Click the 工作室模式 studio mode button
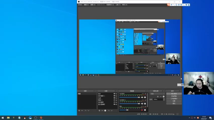Image resolution: width=214 pixels, height=120 pixels. [174, 99]
